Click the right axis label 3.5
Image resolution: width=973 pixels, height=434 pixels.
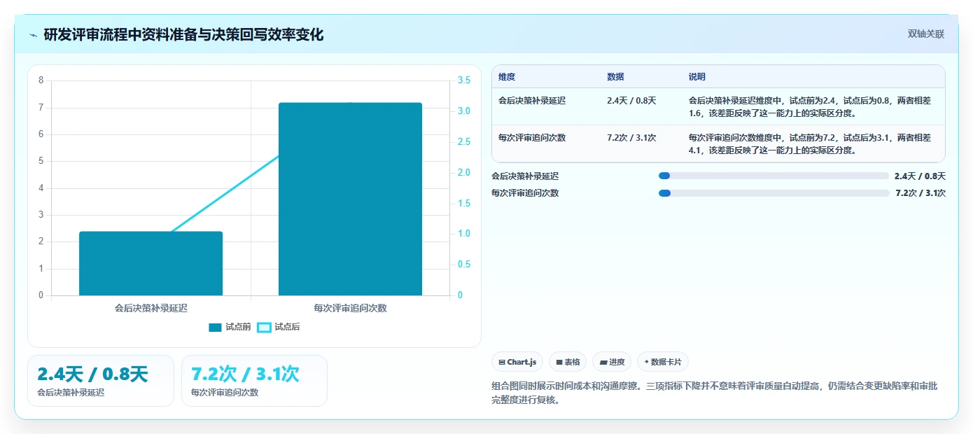pyautogui.click(x=464, y=80)
